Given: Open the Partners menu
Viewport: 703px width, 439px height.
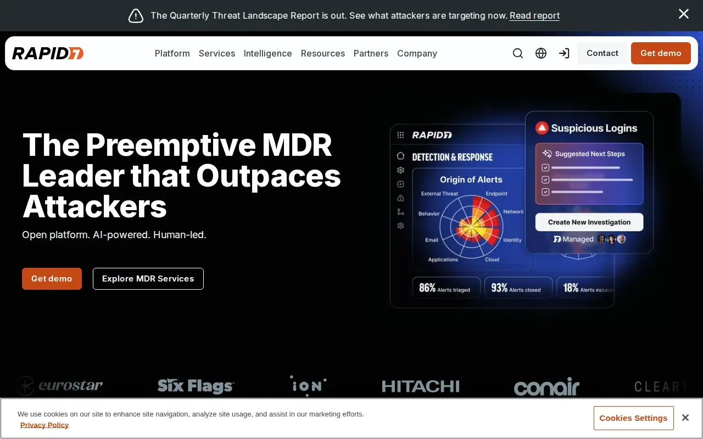Looking at the screenshot, I should click(371, 53).
